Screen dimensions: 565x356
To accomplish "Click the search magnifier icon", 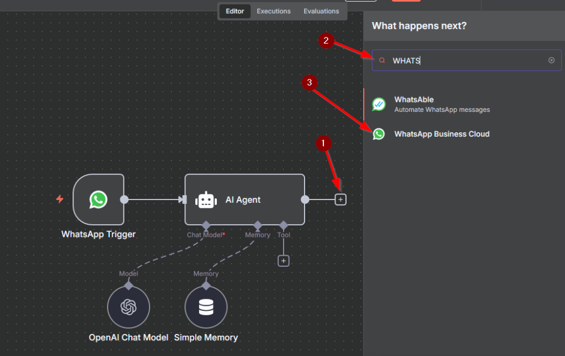I will point(382,60).
